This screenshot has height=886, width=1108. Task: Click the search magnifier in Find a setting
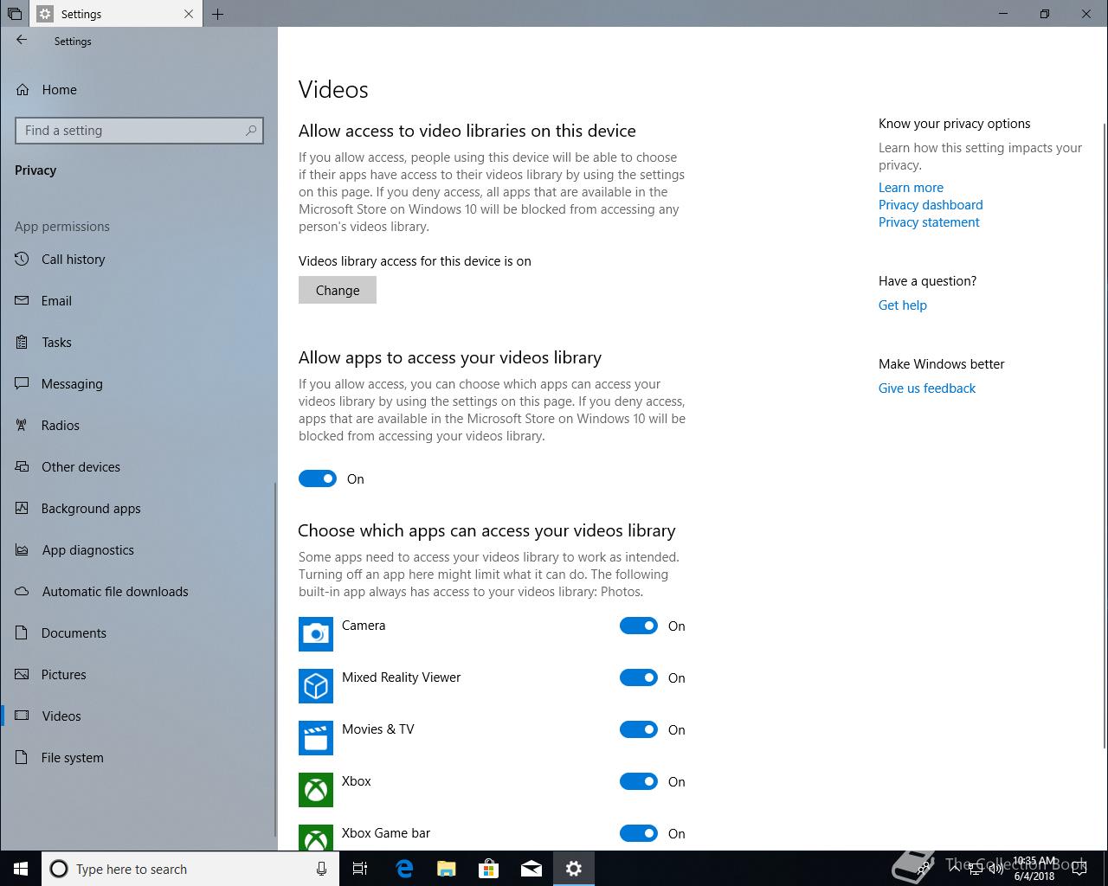click(251, 131)
